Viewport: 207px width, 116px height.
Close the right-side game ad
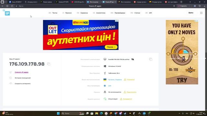(x=197, y=21)
